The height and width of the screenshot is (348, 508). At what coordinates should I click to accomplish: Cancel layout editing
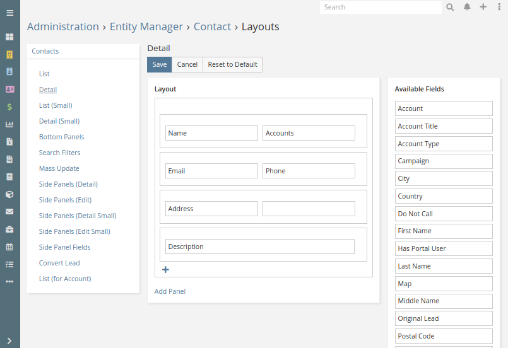[187, 64]
